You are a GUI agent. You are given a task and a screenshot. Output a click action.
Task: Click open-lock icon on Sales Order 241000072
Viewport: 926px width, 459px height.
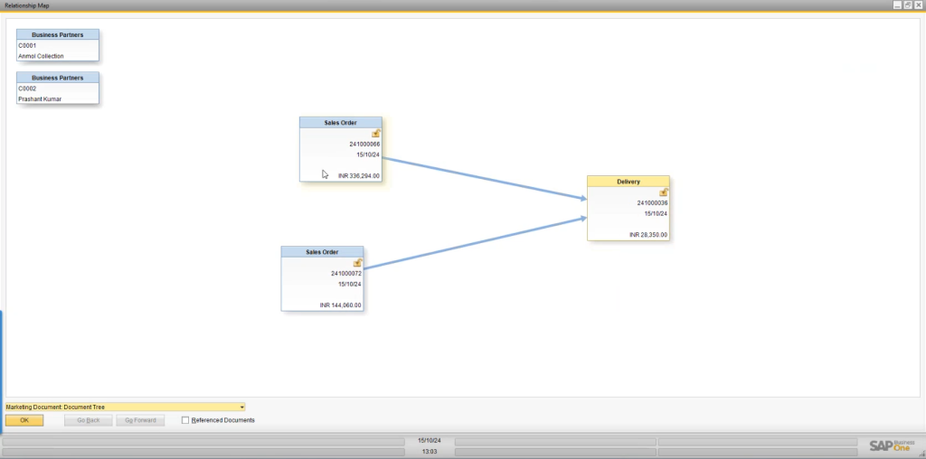358,263
